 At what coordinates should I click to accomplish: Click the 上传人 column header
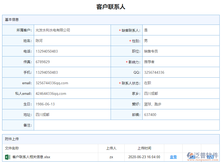111,148
